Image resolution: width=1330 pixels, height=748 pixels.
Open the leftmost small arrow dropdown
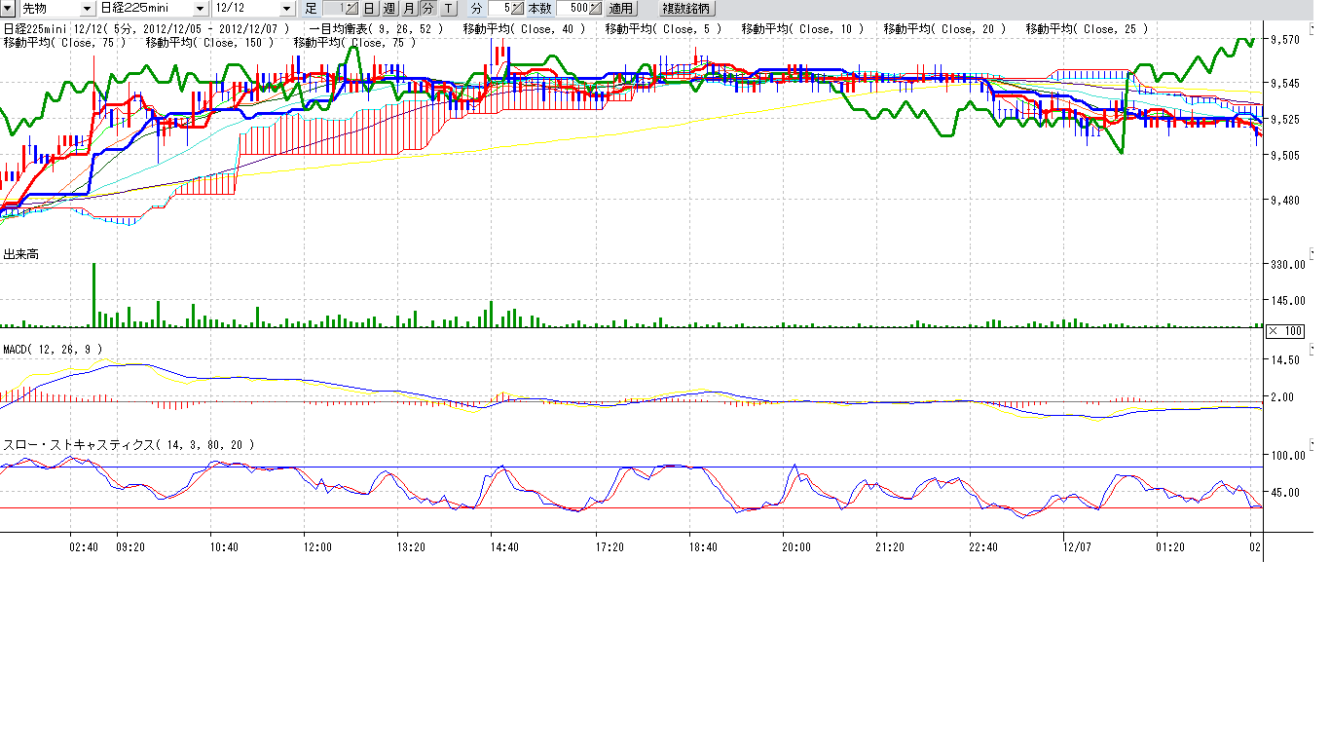(x=8, y=9)
